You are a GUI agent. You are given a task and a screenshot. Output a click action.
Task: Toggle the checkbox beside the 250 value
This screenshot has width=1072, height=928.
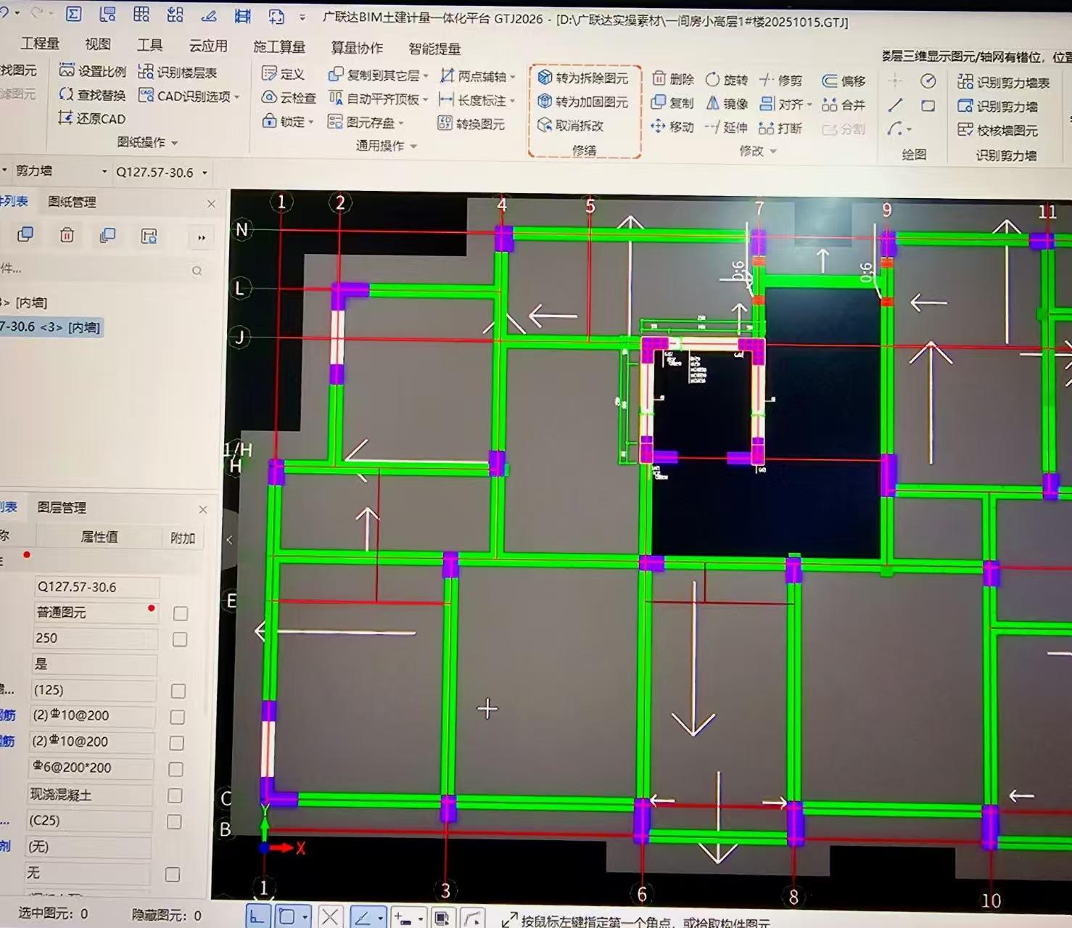180,639
